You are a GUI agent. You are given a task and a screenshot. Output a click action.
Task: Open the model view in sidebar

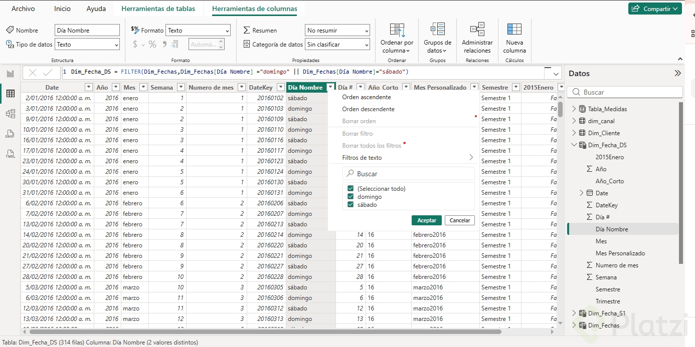click(10, 114)
